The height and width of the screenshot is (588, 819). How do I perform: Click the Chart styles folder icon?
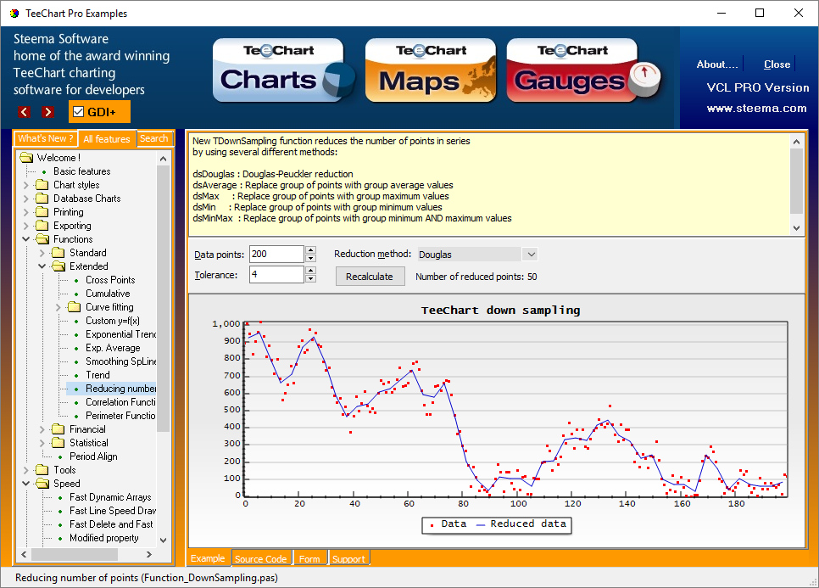click(42, 185)
